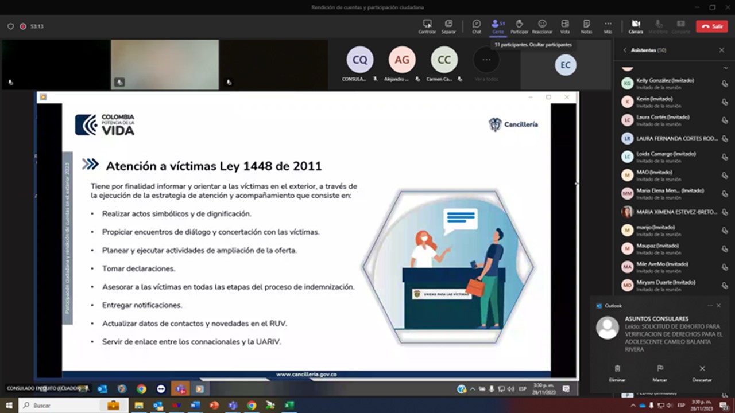
Task: Collapse the Asistentes panel with back chevron
Action: [x=625, y=50]
